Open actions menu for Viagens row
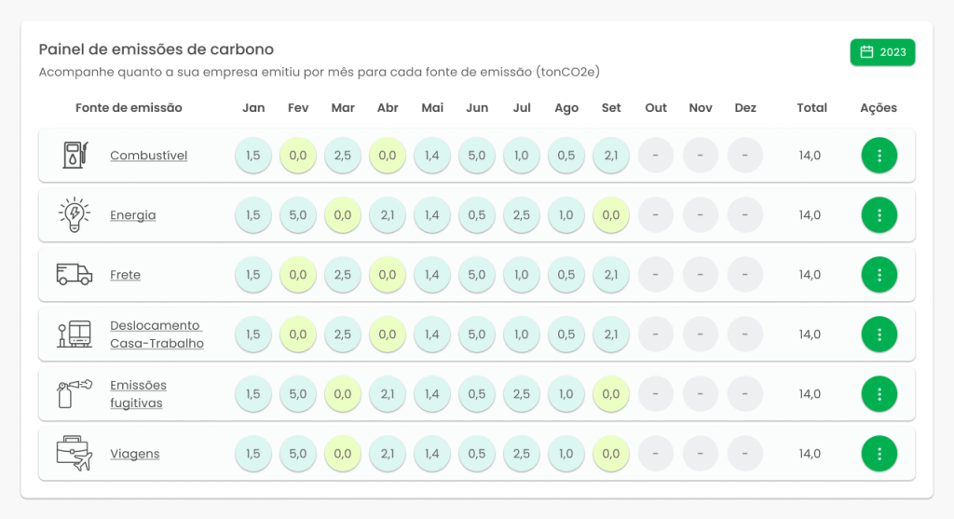This screenshot has height=519, width=954. pyautogui.click(x=879, y=454)
